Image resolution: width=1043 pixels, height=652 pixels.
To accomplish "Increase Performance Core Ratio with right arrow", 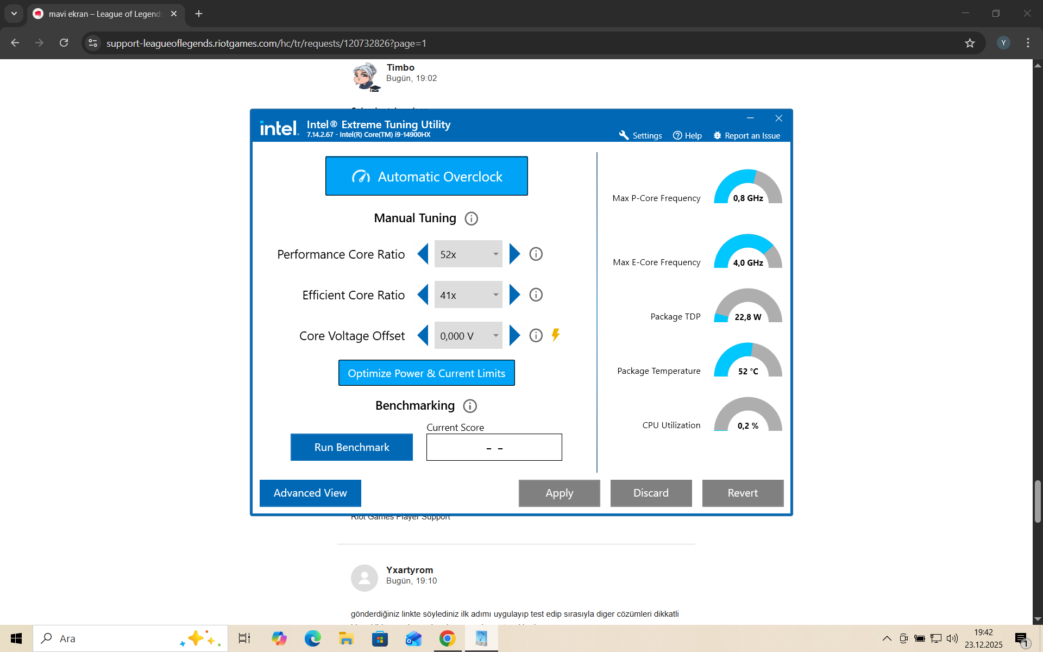I will tap(514, 254).
